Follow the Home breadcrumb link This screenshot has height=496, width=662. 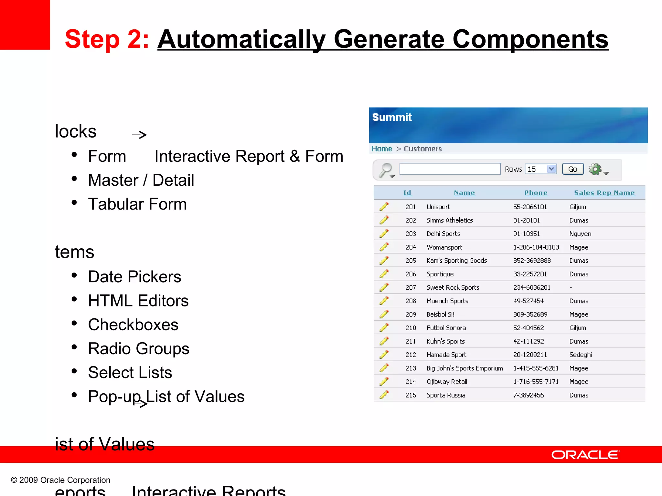pos(381,149)
